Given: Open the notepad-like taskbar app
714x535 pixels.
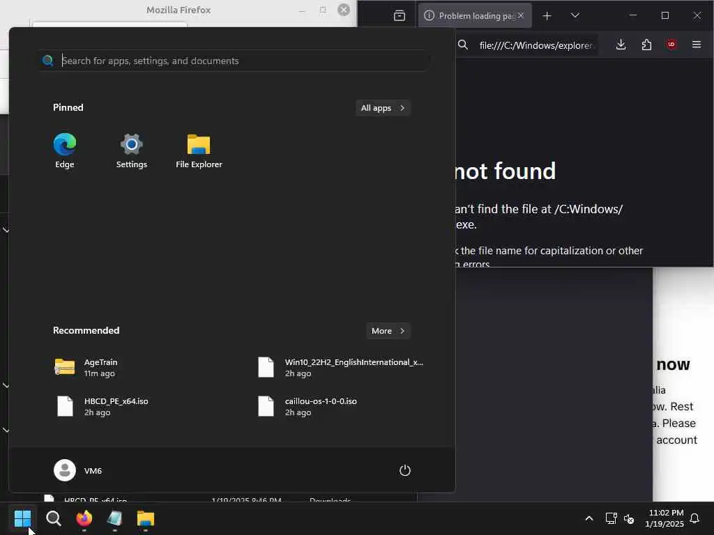Looking at the screenshot, I should (115, 518).
